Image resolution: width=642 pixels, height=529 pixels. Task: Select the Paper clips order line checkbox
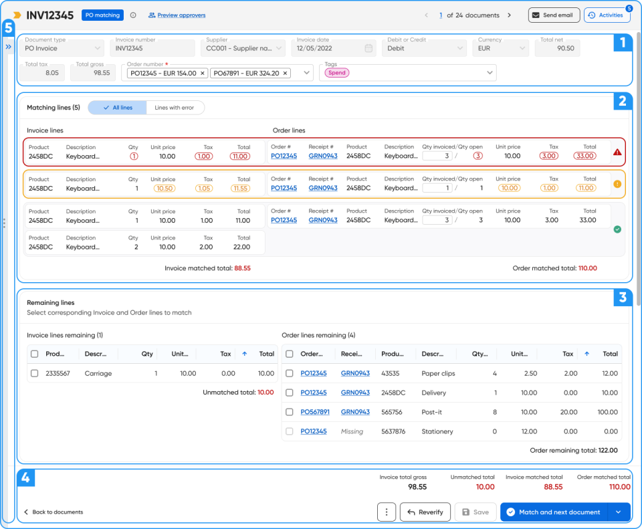click(x=290, y=373)
